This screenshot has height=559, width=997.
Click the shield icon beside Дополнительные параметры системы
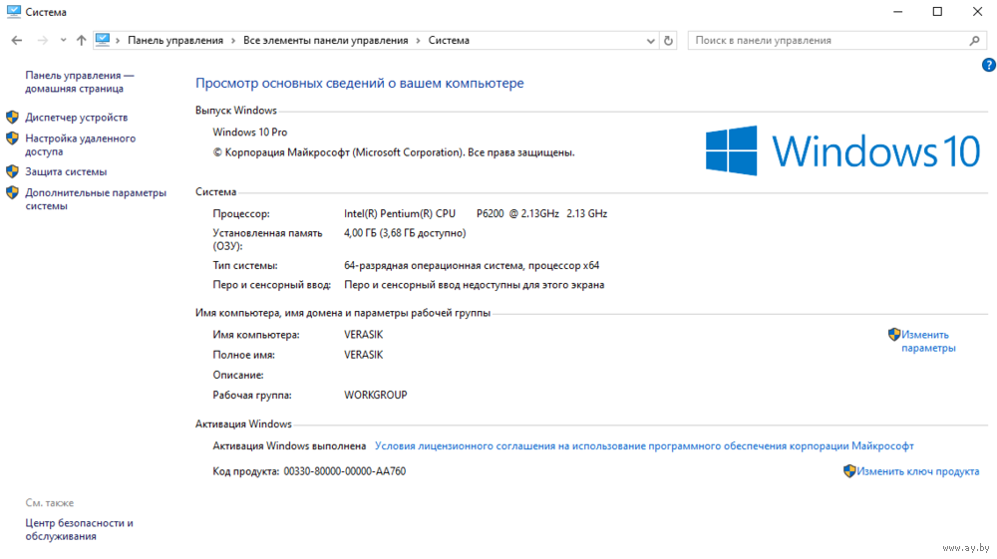coord(12,192)
